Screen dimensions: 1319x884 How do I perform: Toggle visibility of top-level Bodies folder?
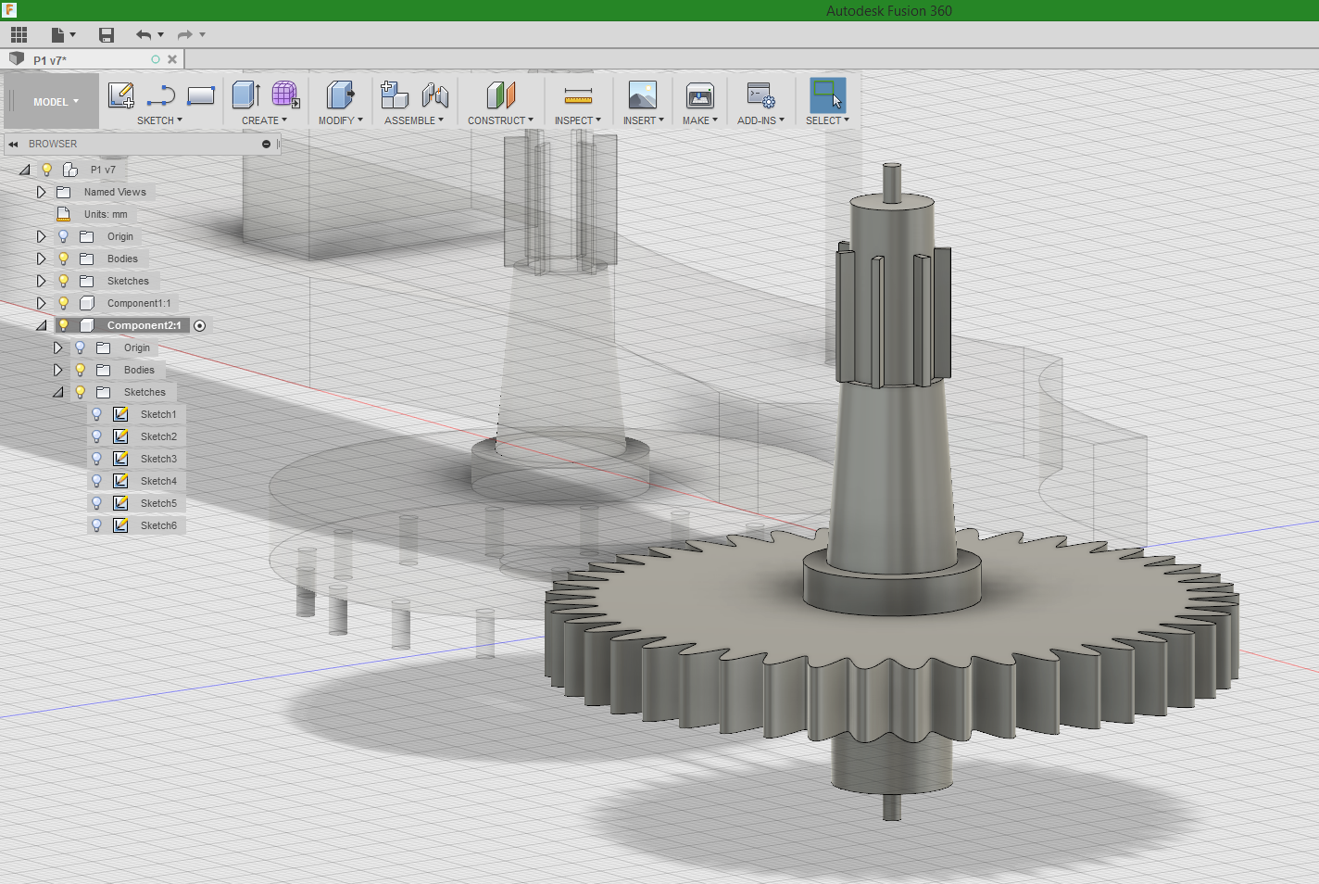pyautogui.click(x=64, y=259)
